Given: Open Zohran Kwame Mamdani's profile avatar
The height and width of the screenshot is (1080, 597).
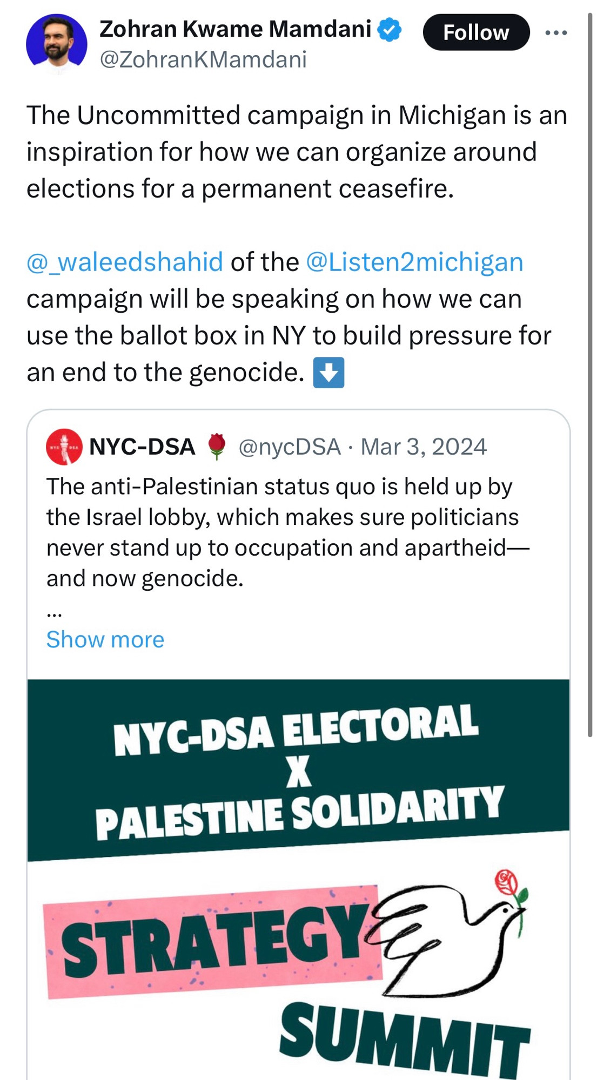Looking at the screenshot, I should [57, 44].
